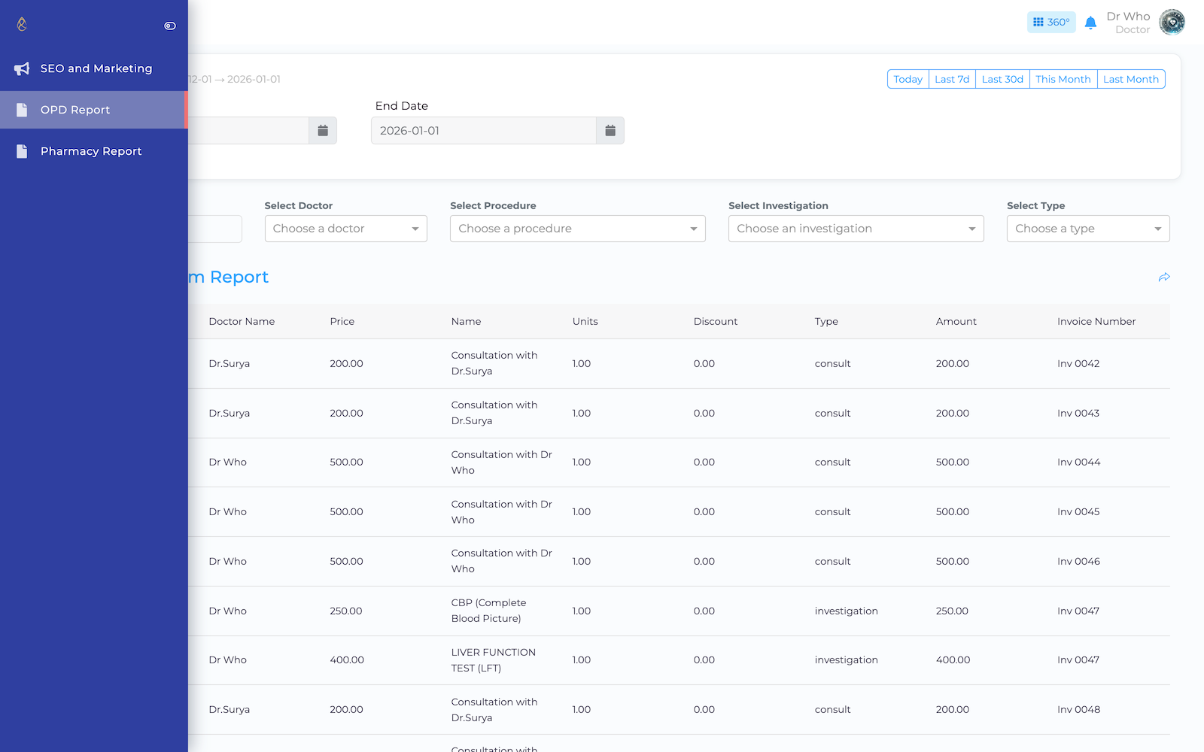Open the start date calendar icon
Viewport: 1204px width, 752px height.
point(323,131)
